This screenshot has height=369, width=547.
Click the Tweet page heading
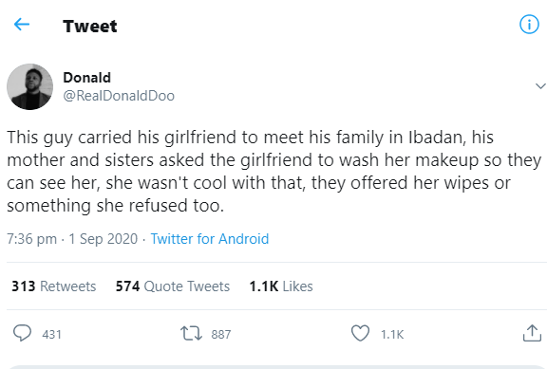[90, 27]
